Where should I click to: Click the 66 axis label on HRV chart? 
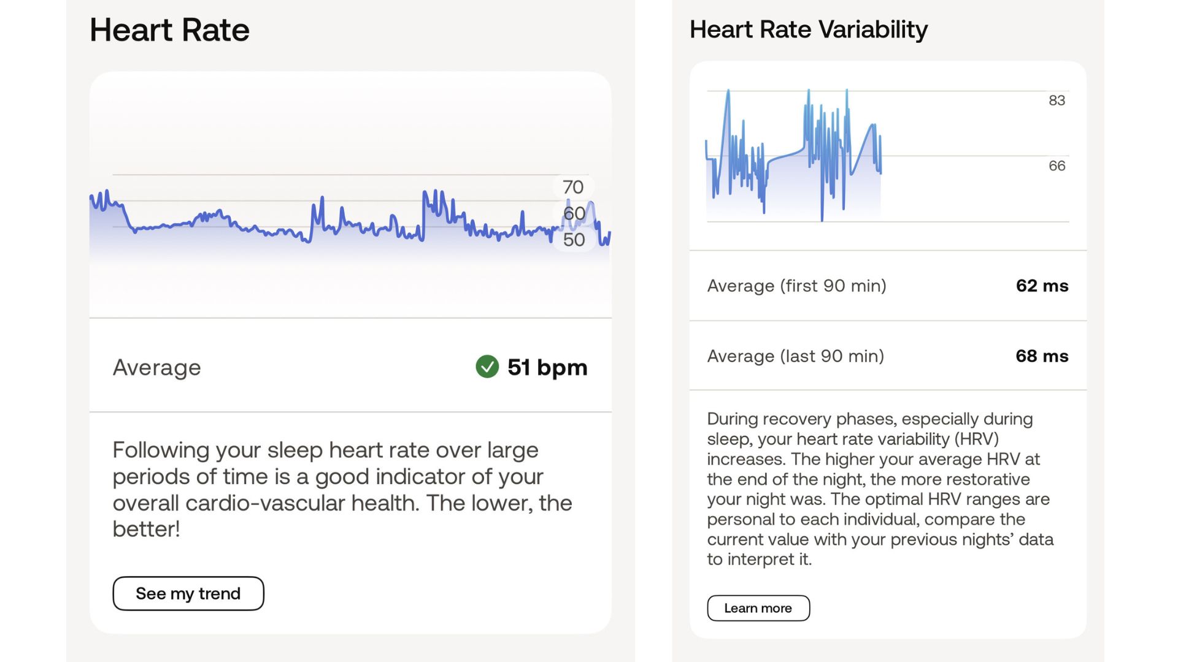(1057, 165)
